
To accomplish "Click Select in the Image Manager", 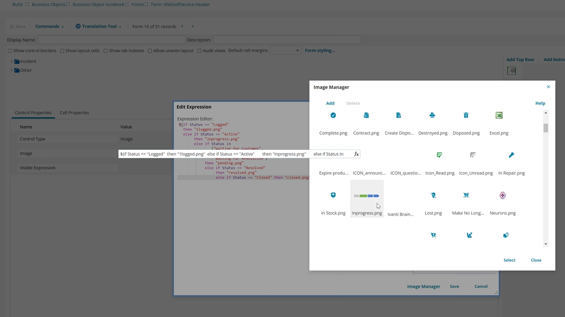I will click(x=509, y=260).
